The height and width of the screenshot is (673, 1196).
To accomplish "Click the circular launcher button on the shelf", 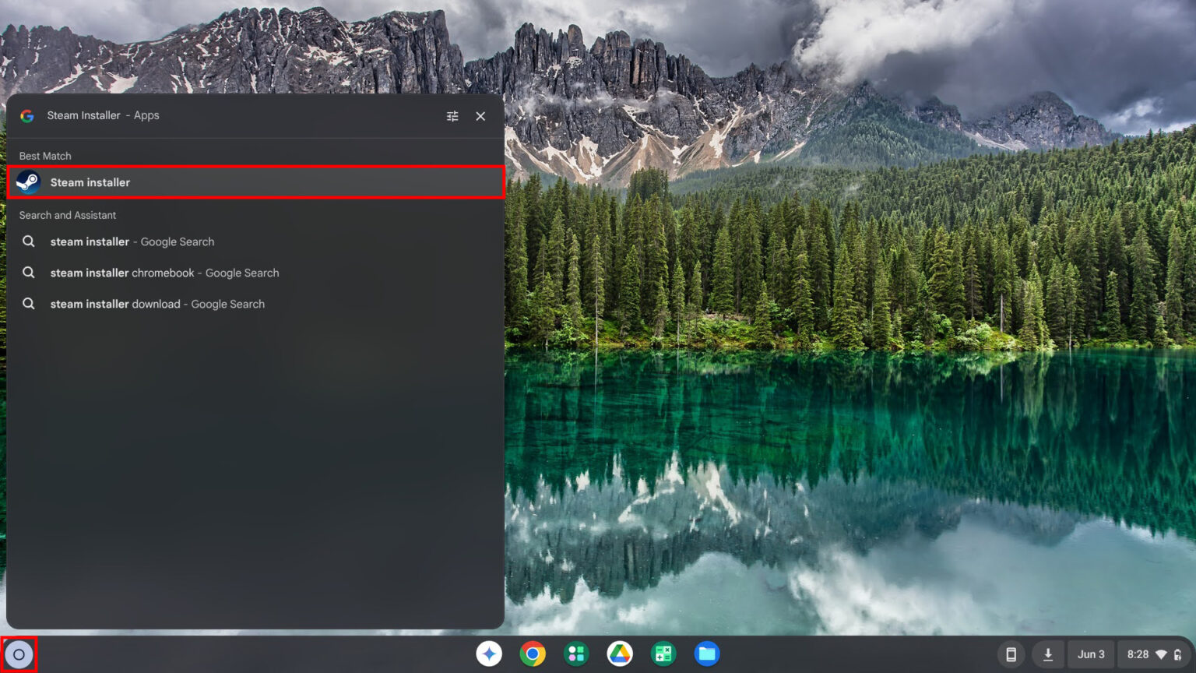I will point(19,654).
